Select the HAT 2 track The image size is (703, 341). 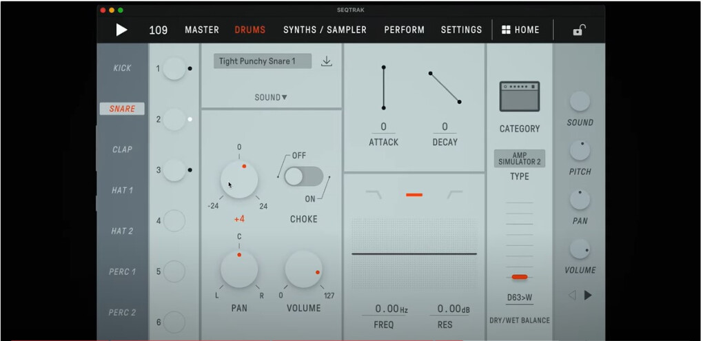pyautogui.click(x=122, y=231)
